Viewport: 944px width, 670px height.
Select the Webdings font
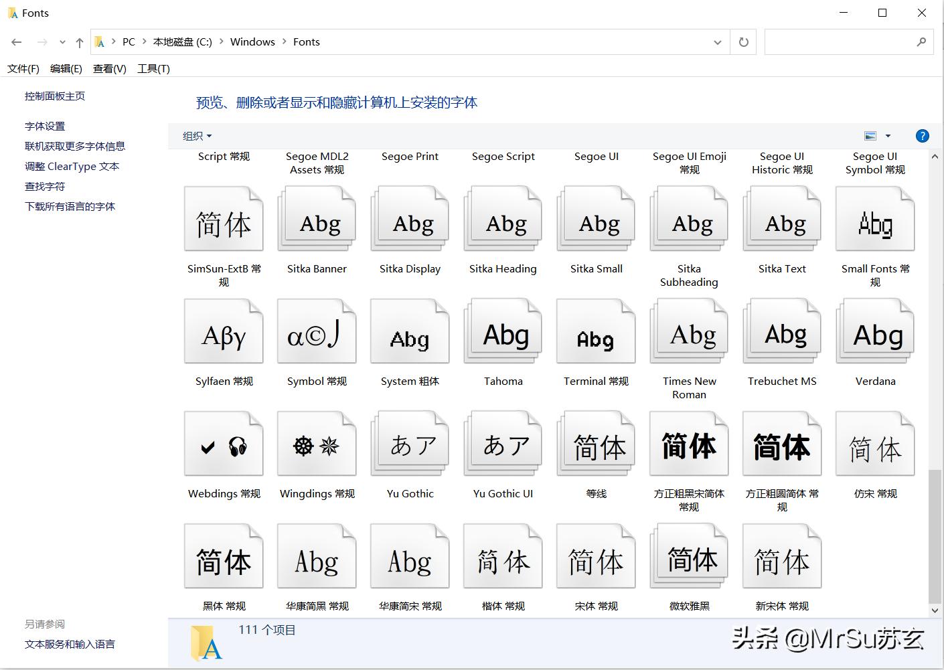pyautogui.click(x=224, y=443)
